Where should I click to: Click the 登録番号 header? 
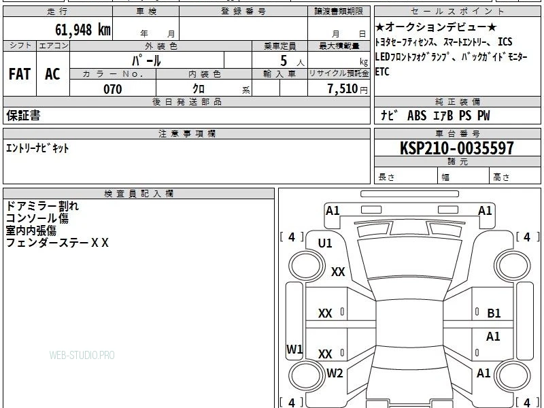(243, 12)
